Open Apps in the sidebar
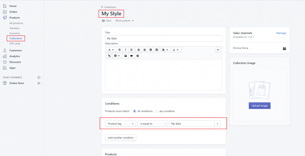 pyautogui.click(x=13, y=68)
